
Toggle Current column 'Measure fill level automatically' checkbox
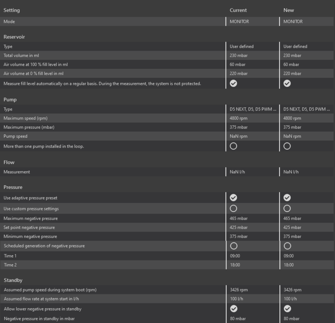click(x=233, y=83)
